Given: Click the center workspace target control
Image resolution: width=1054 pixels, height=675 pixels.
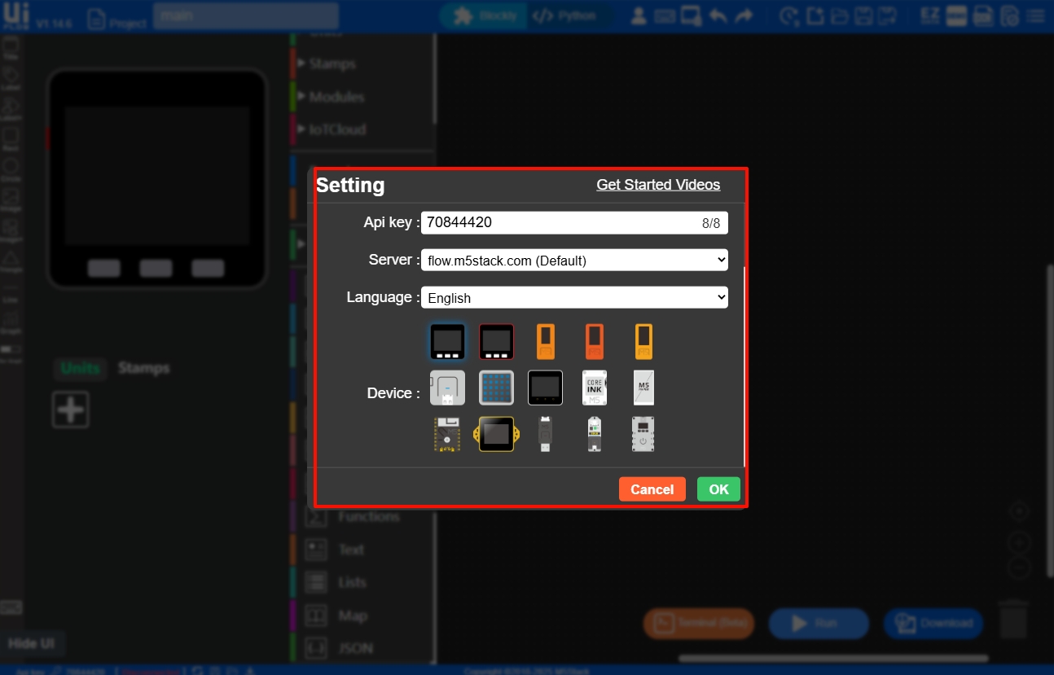Looking at the screenshot, I should point(1019,512).
